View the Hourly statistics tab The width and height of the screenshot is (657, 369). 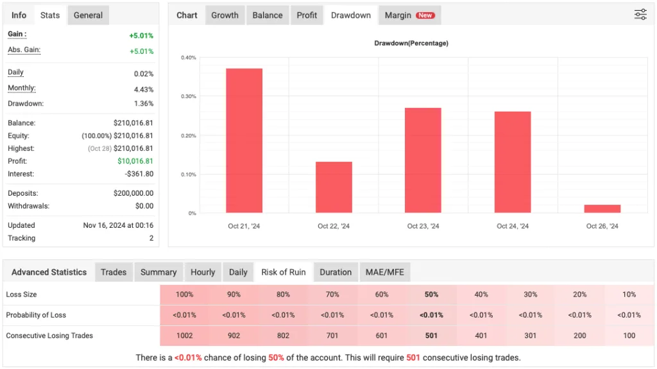(x=203, y=272)
